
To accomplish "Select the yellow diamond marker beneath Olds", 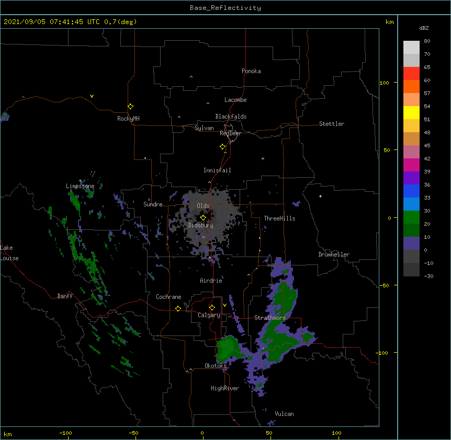I will pyautogui.click(x=203, y=218).
